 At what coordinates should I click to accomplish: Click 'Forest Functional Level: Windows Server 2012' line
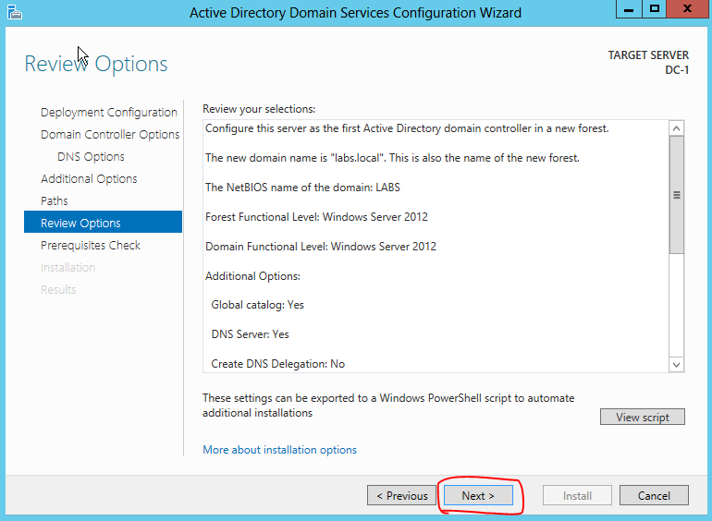point(316,217)
